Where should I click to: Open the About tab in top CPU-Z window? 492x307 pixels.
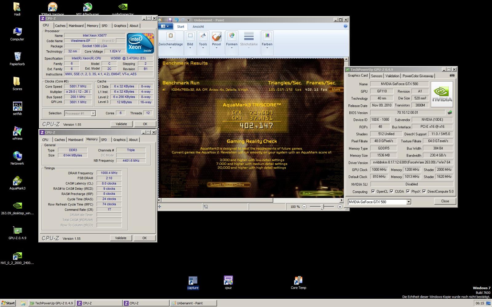point(134,26)
